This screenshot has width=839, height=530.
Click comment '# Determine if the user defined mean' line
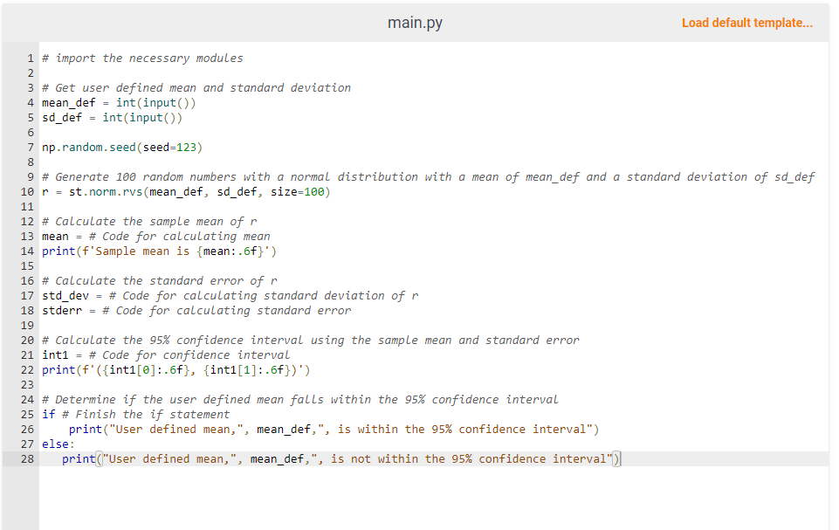pos(299,400)
